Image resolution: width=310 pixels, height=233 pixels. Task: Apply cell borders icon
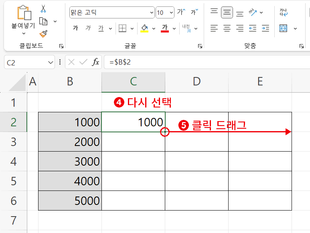(122, 28)
